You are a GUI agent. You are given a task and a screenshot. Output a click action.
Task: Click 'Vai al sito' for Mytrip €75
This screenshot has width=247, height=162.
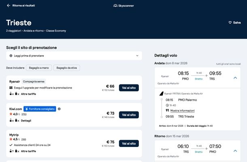pyautogui.click(x=129, y=144)
